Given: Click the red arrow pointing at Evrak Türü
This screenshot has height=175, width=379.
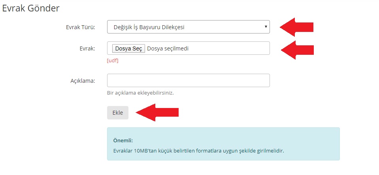Looking at the screenshot, I should pos(296,27).
